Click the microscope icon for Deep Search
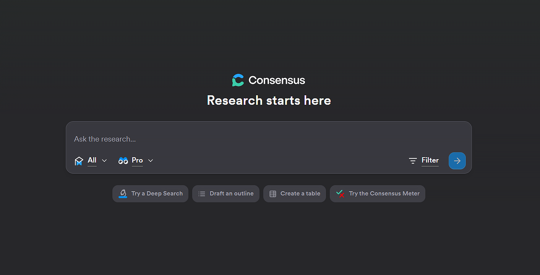 pos(123,194)
